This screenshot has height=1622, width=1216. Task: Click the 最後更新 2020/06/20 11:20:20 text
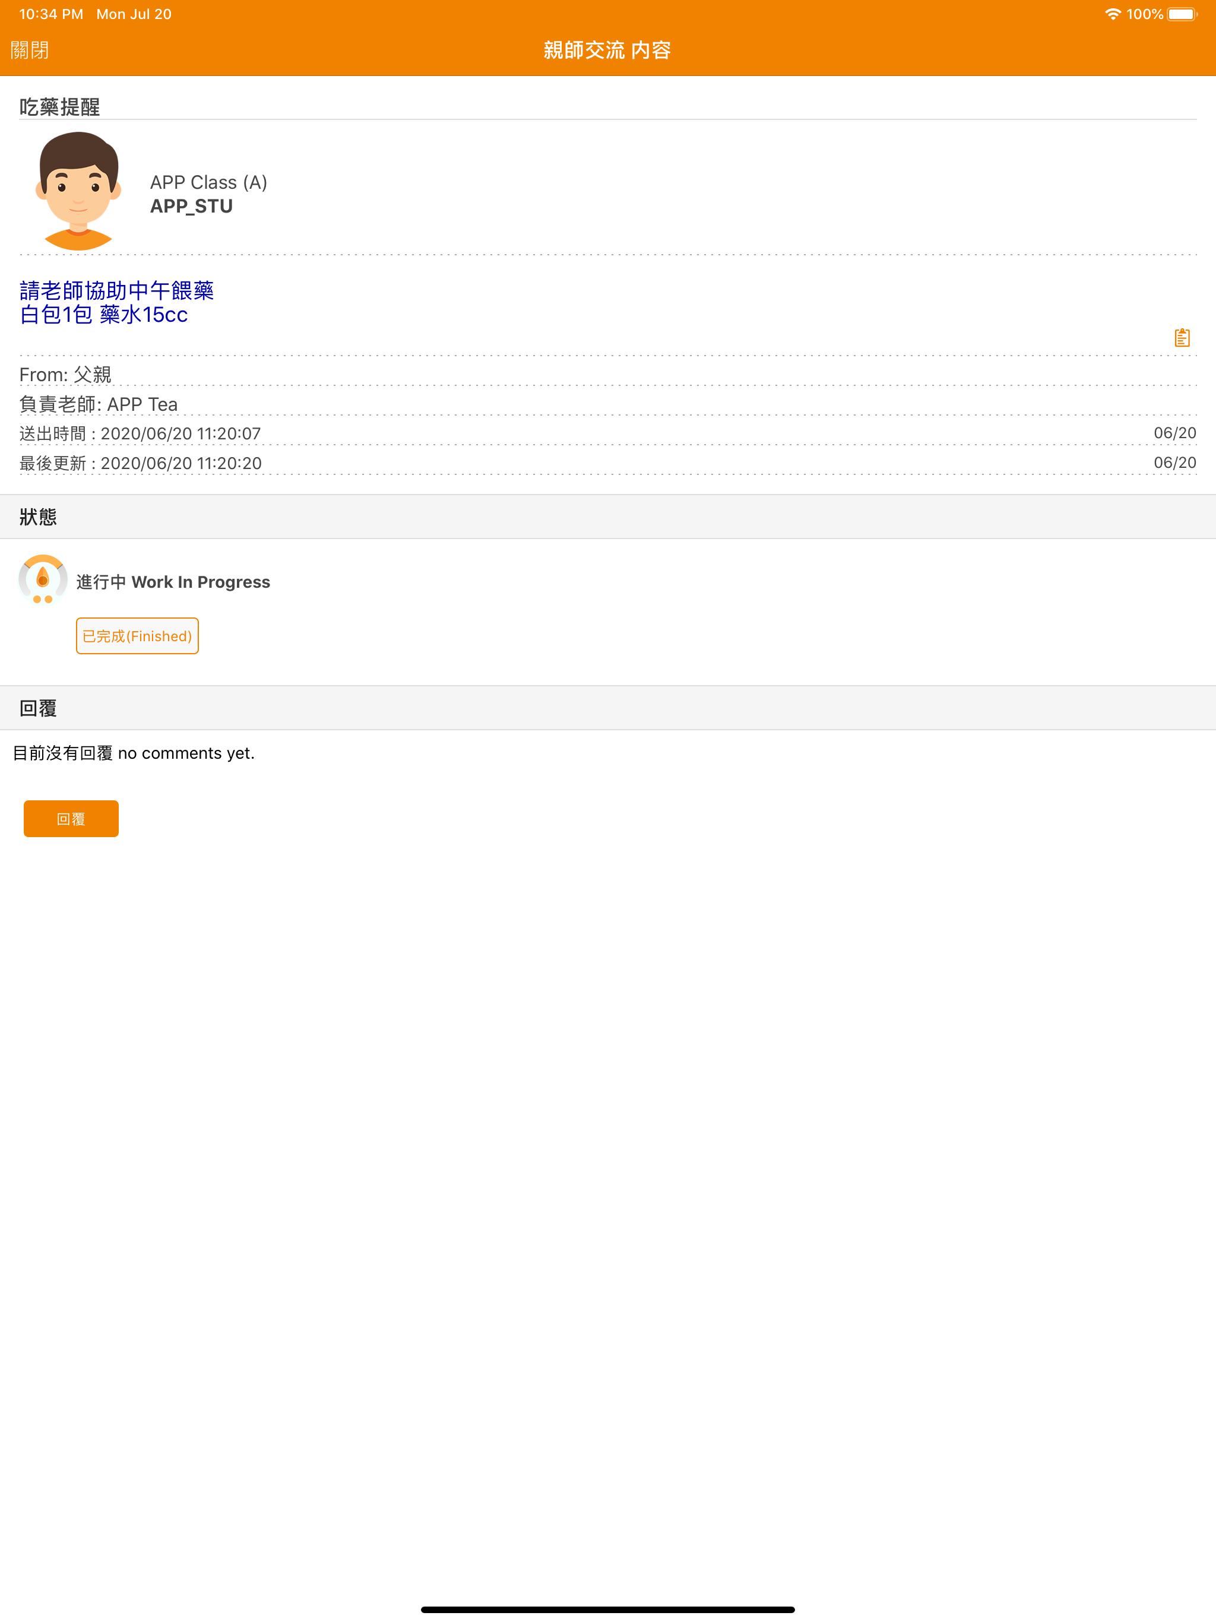pos(140,464)
